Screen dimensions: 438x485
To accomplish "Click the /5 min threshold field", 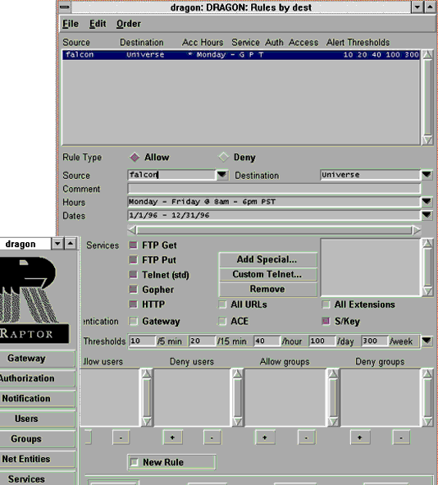I will click(142, 341).
